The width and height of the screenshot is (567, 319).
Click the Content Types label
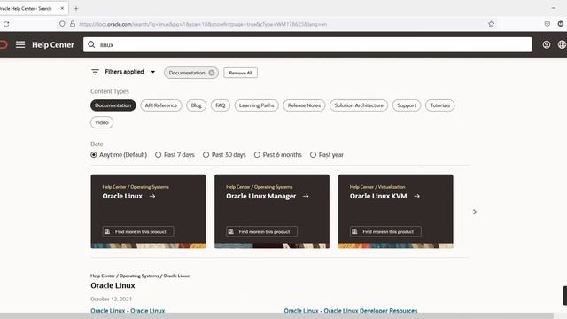[x=110, y=91]
